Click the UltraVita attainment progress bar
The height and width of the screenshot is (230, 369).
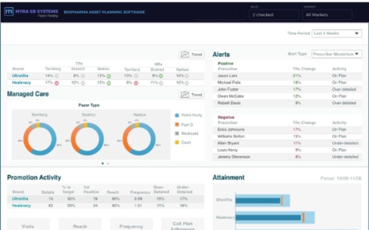[x=262, y=201]
